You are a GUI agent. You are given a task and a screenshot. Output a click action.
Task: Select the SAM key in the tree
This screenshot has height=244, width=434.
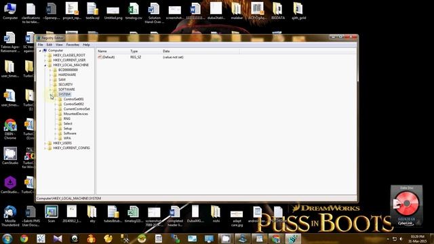pos(62,80)
